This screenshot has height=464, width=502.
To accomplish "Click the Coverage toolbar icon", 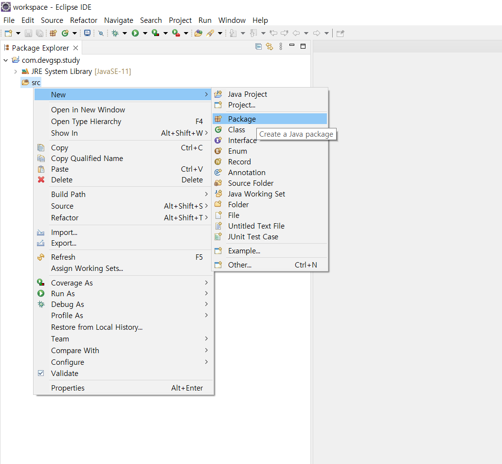I will (x=156, y=33).
